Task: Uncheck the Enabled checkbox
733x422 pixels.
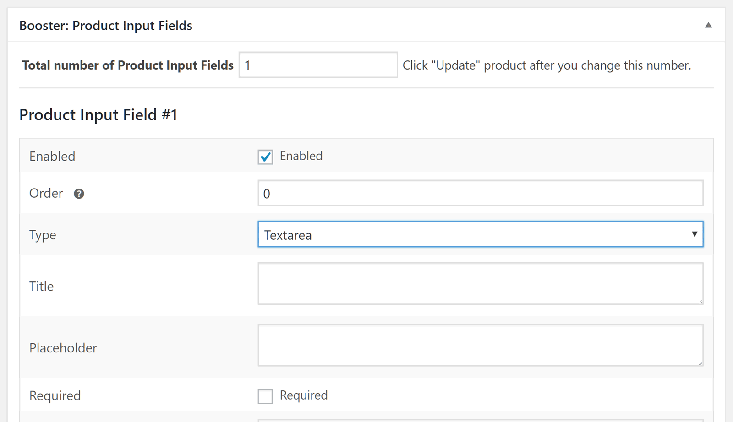Action: pyautogui.click(x=265, y=157)
